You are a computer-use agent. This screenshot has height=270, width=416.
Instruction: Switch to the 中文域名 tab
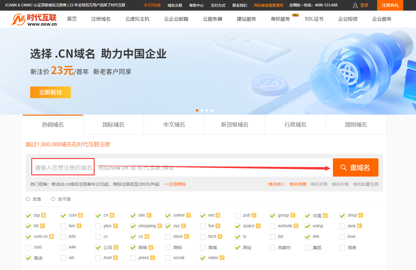[x=174, y=125]
